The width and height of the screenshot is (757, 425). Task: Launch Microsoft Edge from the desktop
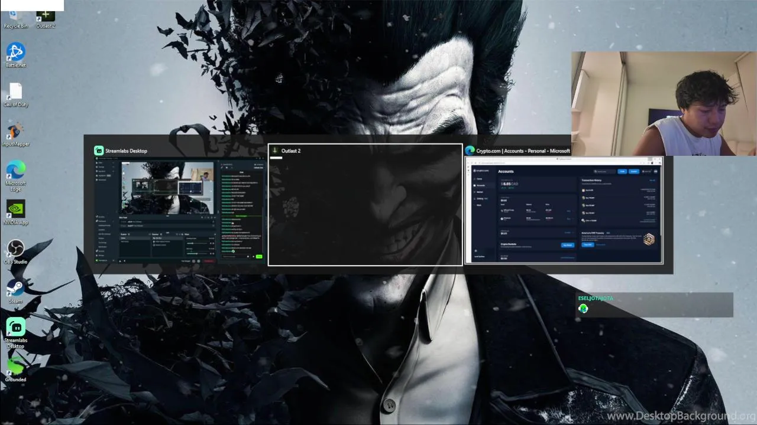pyautogui.click(x=15, y=176)
